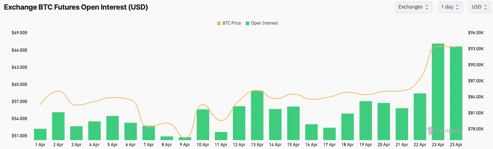Image resolution: width=493 pixels, height=149 pixels.
Task: Click the $63.00B axis label
Action: point(20,67)
